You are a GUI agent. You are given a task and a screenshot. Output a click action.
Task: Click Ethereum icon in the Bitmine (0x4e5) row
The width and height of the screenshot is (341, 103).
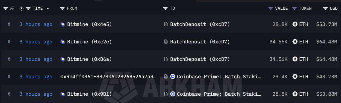[x=9, y=24]
